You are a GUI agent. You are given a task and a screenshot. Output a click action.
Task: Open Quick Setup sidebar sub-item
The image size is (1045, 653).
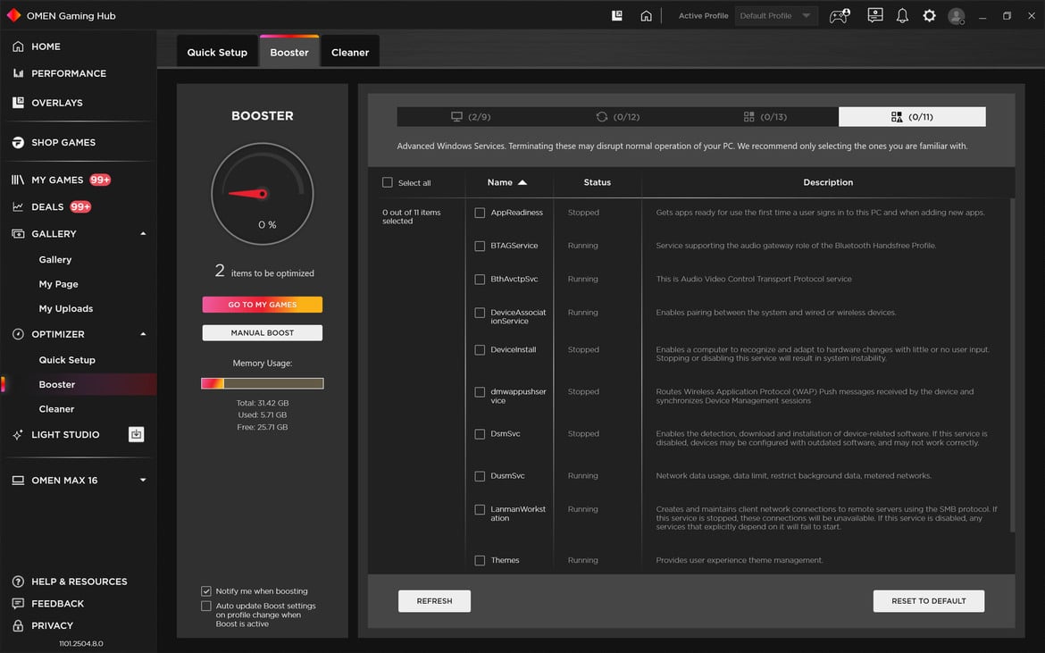point(67,360)
